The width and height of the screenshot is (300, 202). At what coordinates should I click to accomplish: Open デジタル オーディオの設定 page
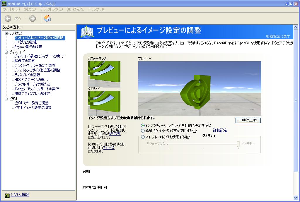(32, 84)
